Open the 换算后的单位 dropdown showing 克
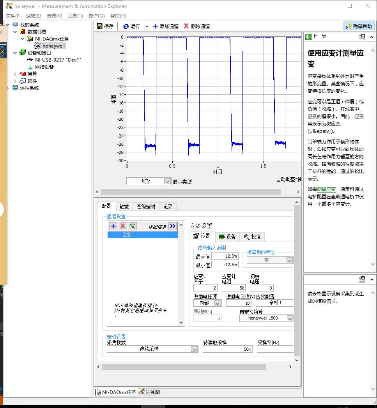377x408 pixels. [270, 260]
